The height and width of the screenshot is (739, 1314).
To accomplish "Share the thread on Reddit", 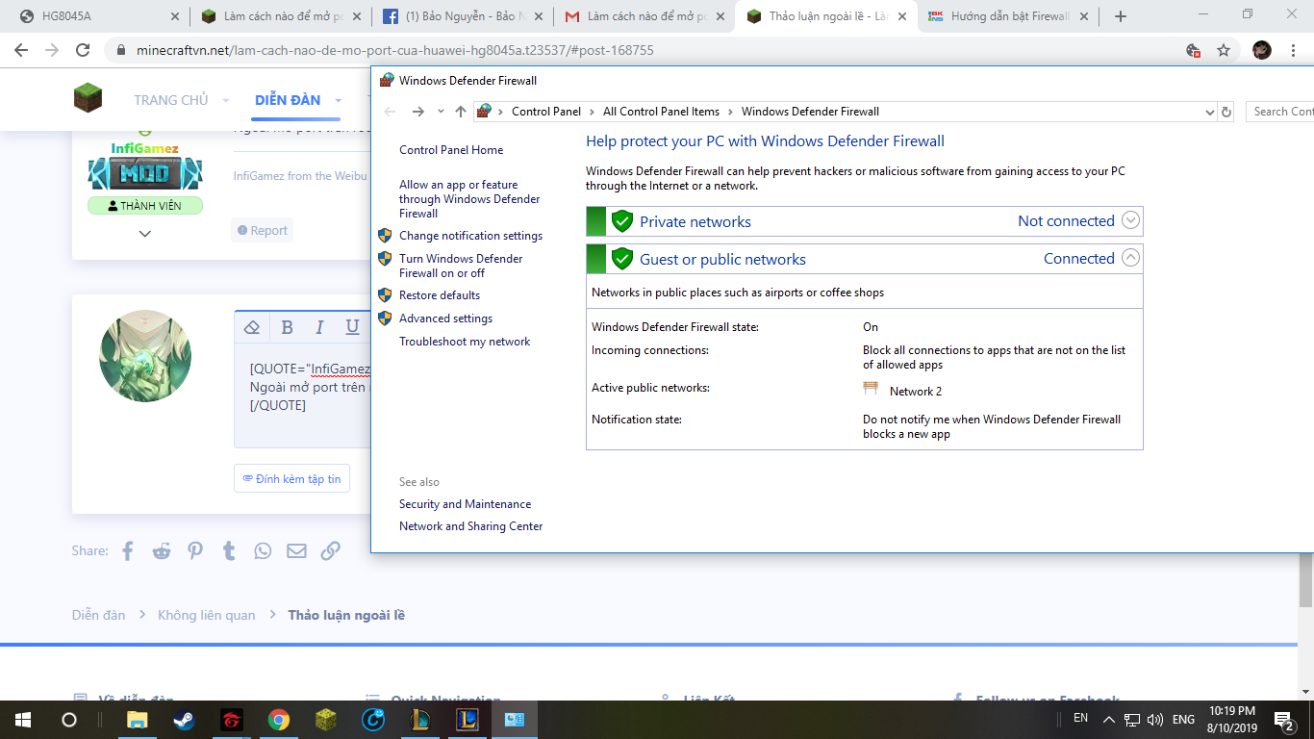I will [162, 550].
